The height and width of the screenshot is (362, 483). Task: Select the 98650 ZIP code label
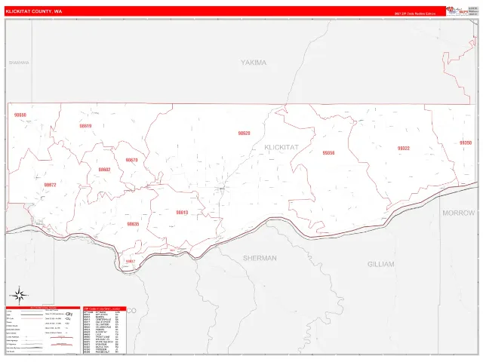(x=20, y=115)
